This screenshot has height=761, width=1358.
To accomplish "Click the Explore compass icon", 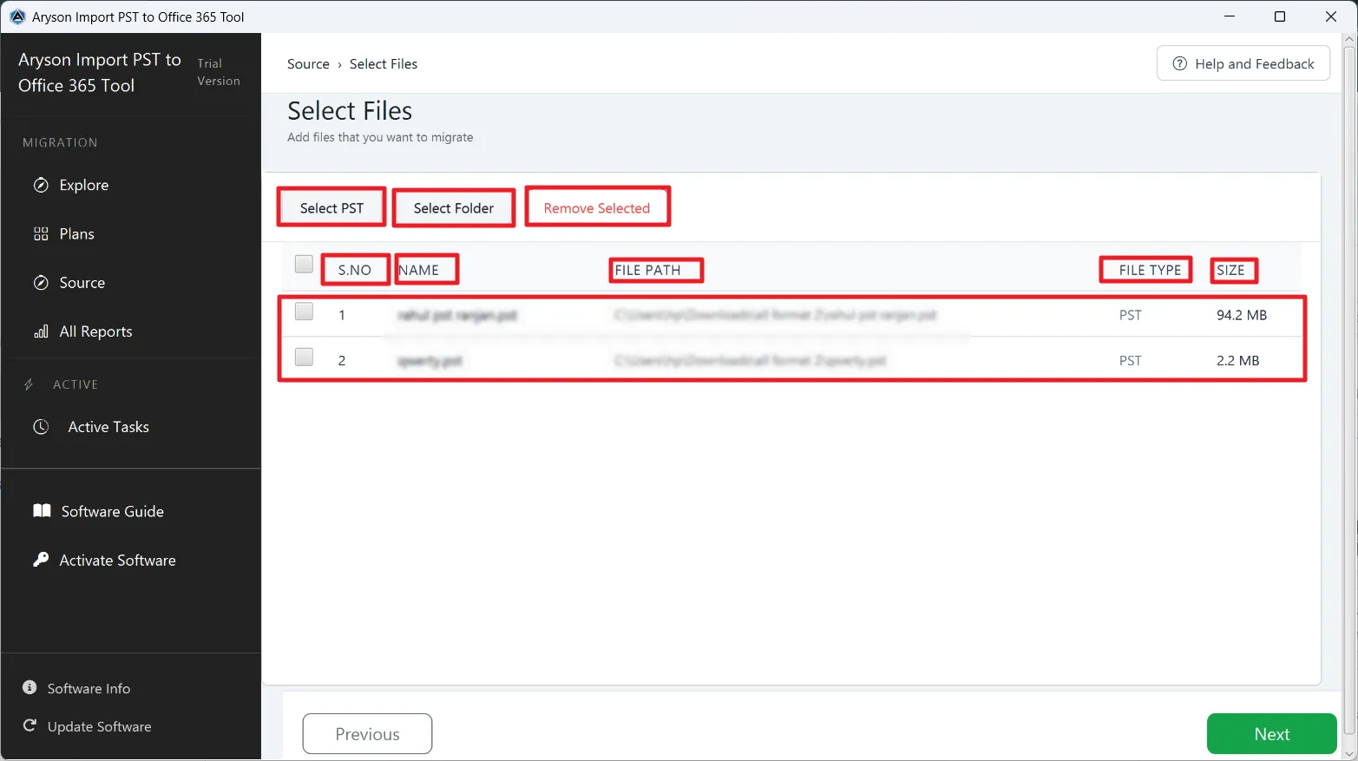I will click(x=41, y=185).
